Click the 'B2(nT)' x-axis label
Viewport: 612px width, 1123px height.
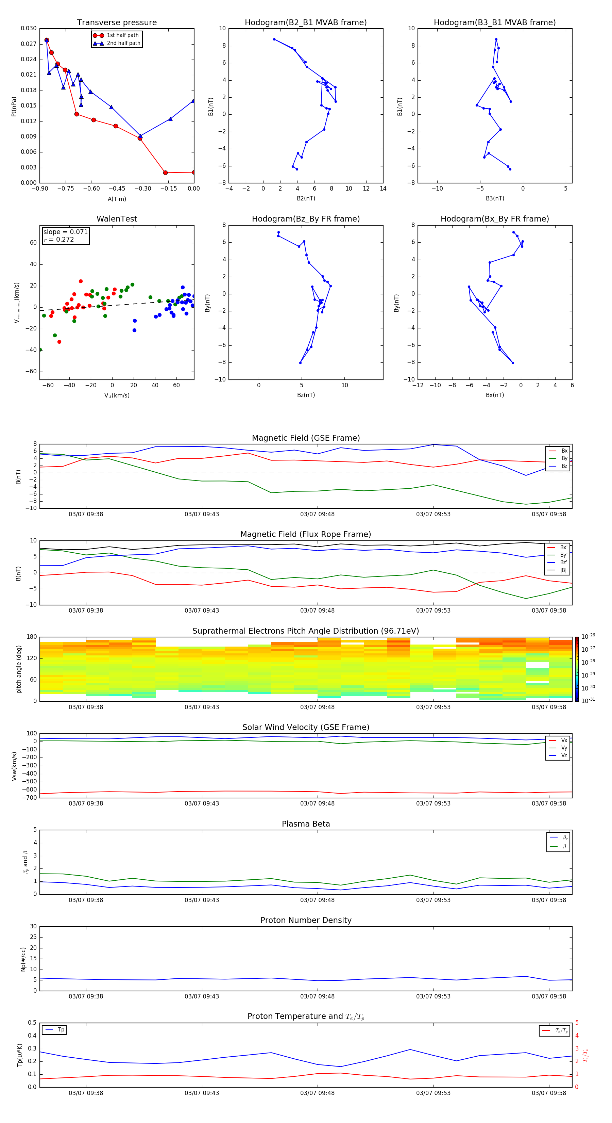click(306, 198)
